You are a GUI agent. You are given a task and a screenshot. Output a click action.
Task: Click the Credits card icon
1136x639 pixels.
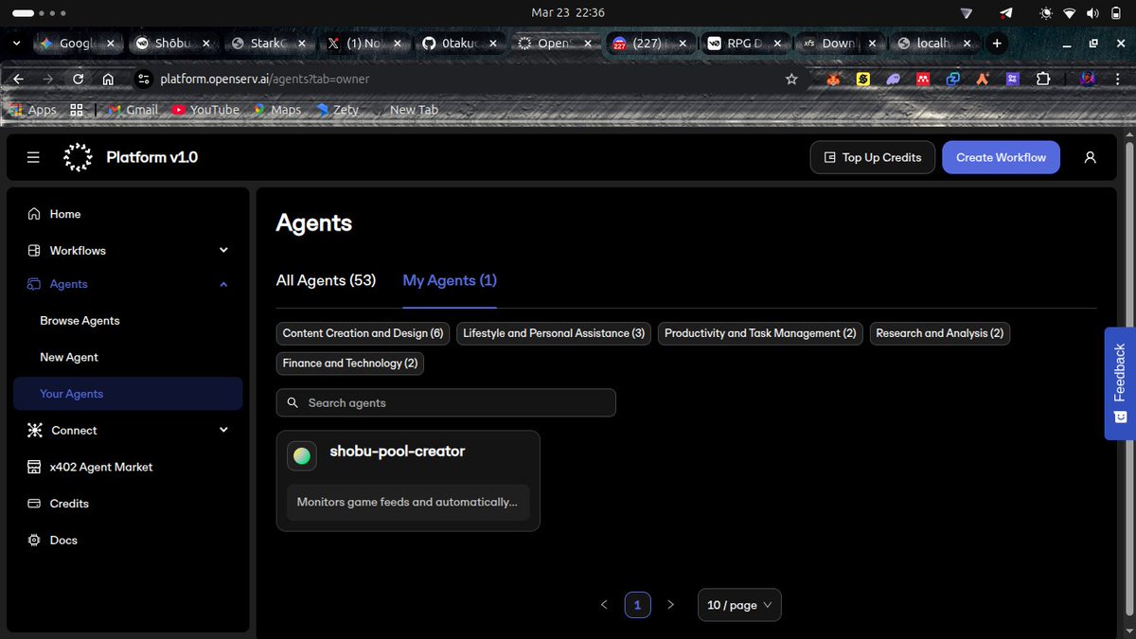(x=34, y=504)
